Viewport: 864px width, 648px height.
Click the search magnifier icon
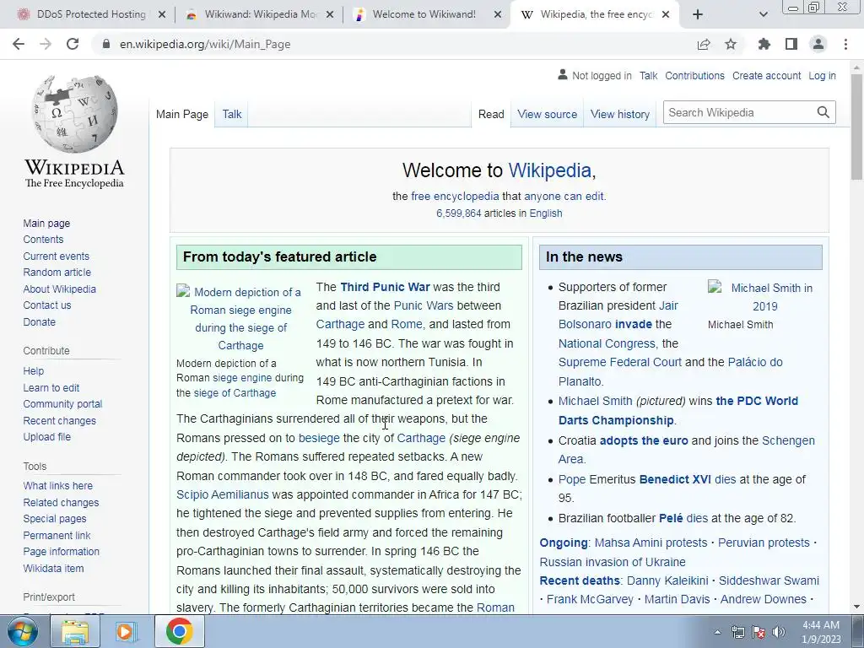click(x=823, y=112)
